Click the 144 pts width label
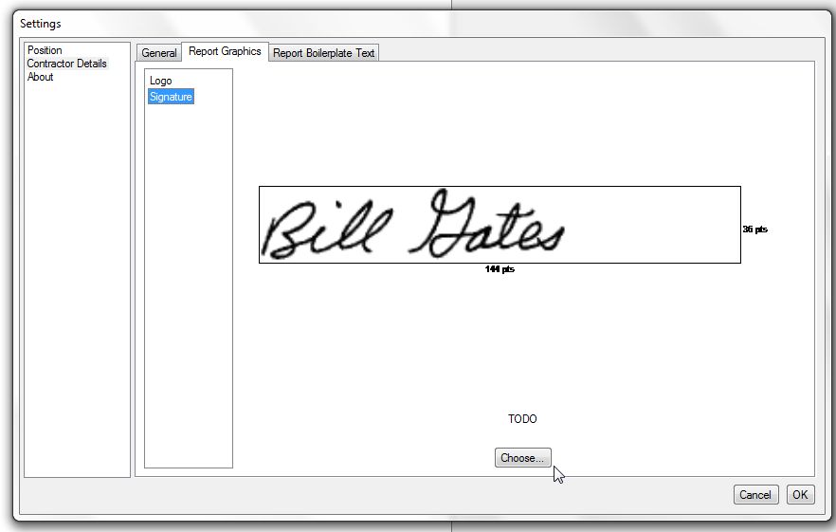The height and width of the screenshot is (532, 836). click(x=500, y=269)
